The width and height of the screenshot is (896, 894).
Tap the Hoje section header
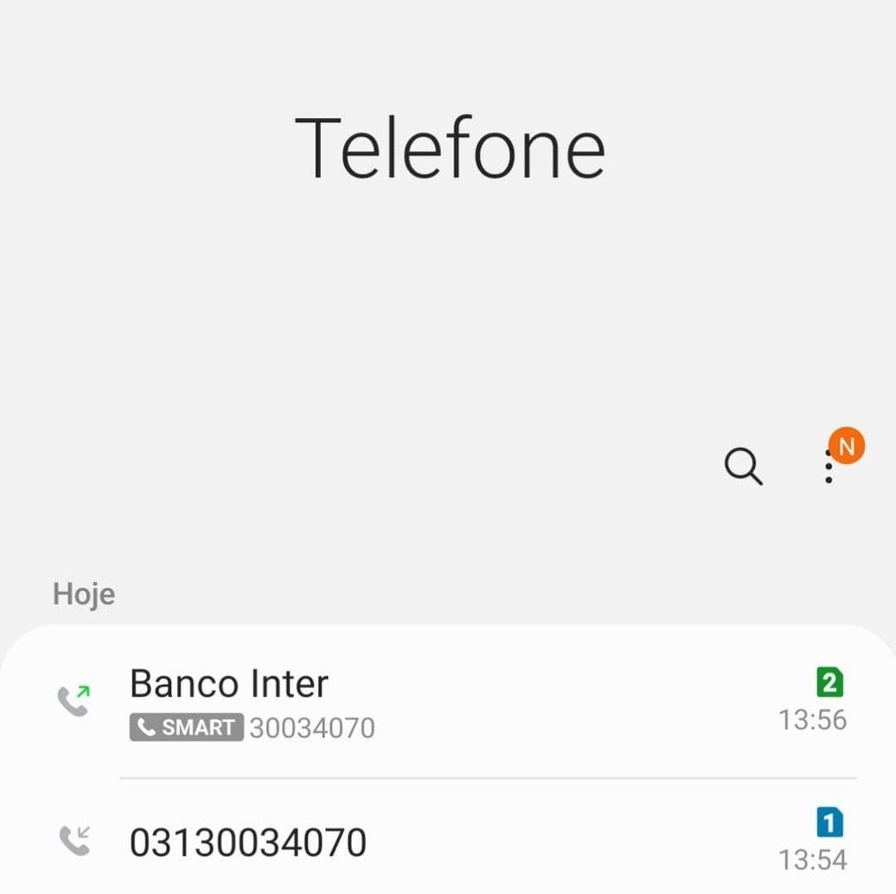pos(84,595)
